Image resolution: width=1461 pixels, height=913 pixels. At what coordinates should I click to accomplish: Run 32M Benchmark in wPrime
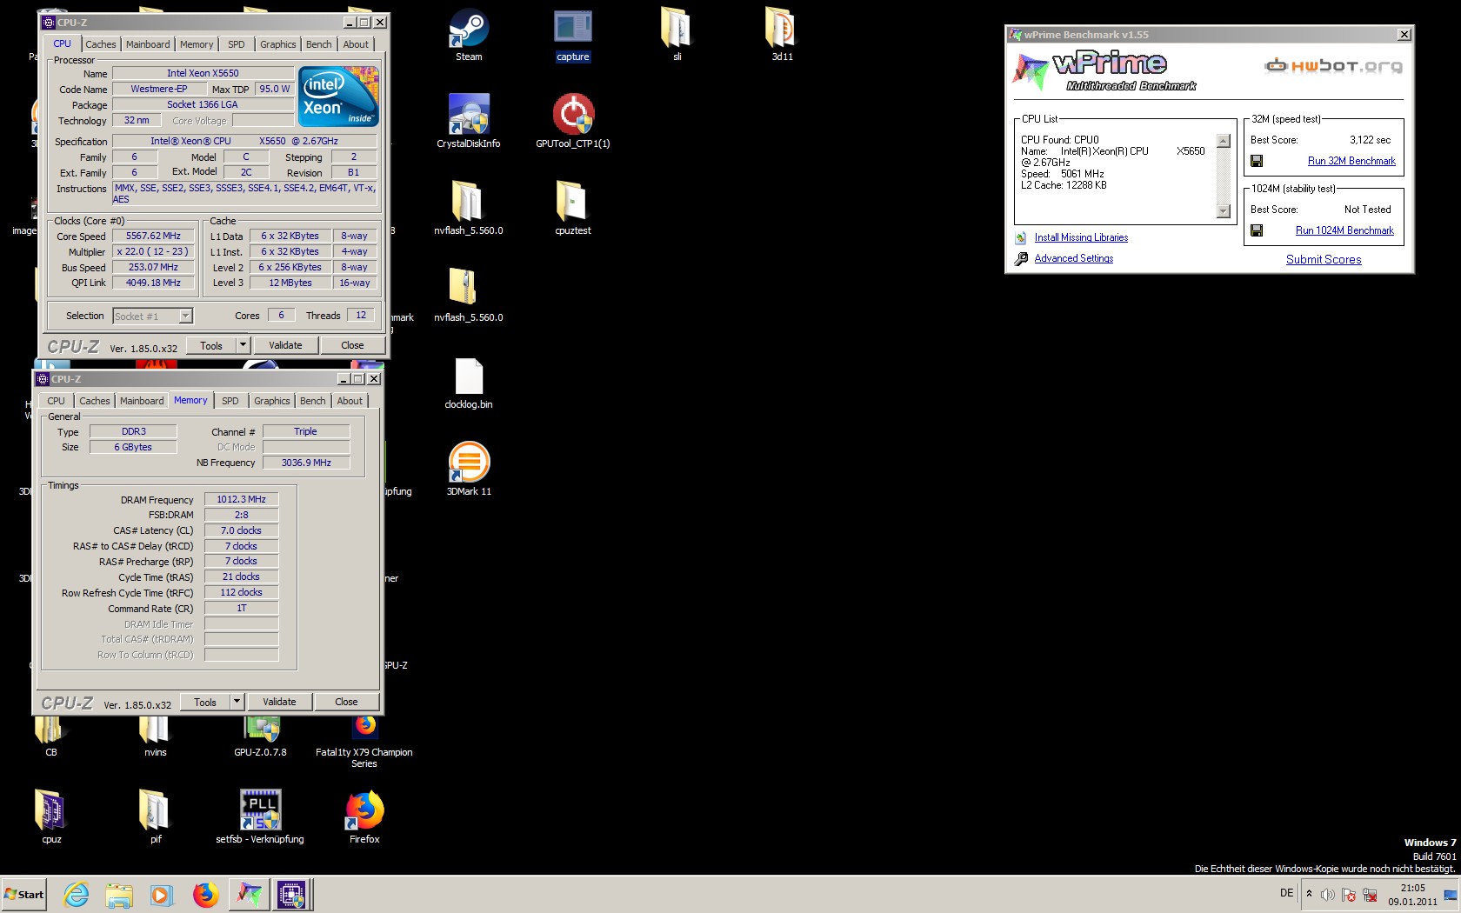tap(1351, 161)
